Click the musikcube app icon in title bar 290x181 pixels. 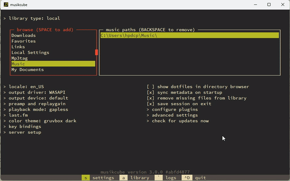click(x=6, y=5)
